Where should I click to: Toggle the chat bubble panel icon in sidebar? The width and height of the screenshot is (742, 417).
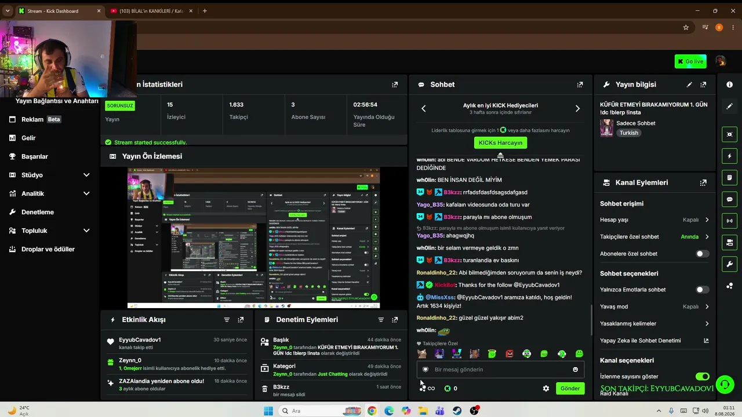[x=729, y=199]
